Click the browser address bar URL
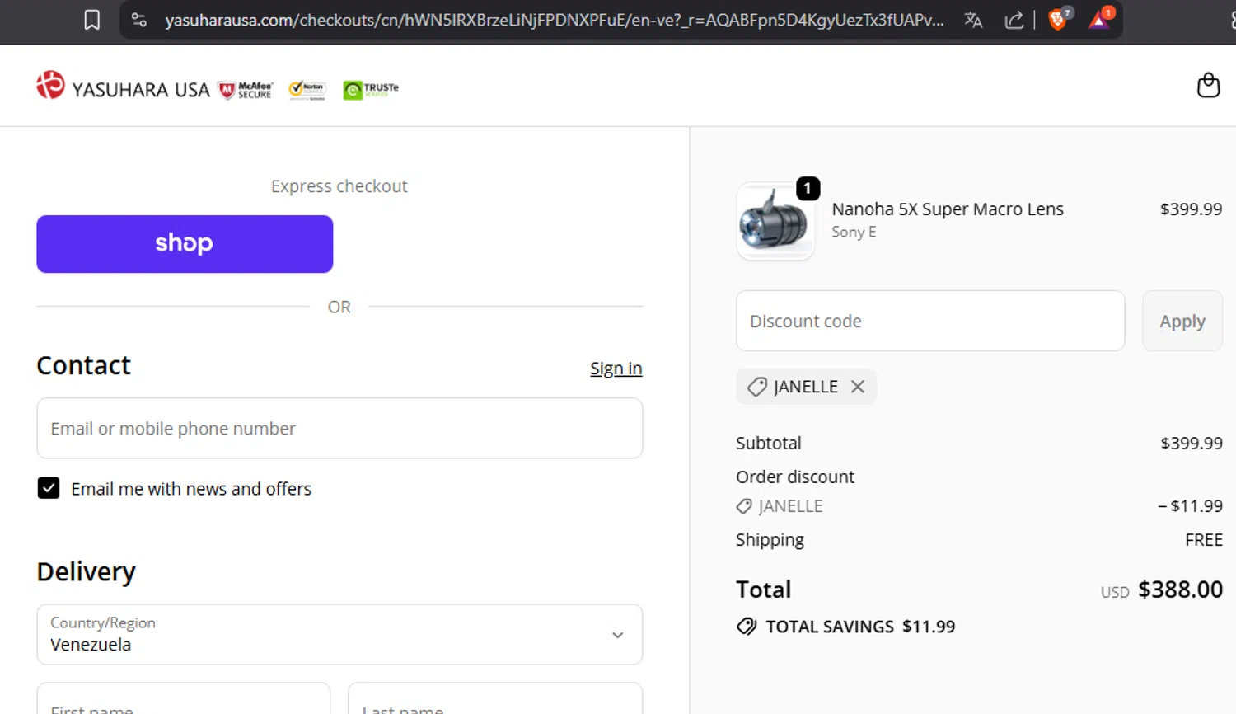1236x714 pixels. coord(554,20)
